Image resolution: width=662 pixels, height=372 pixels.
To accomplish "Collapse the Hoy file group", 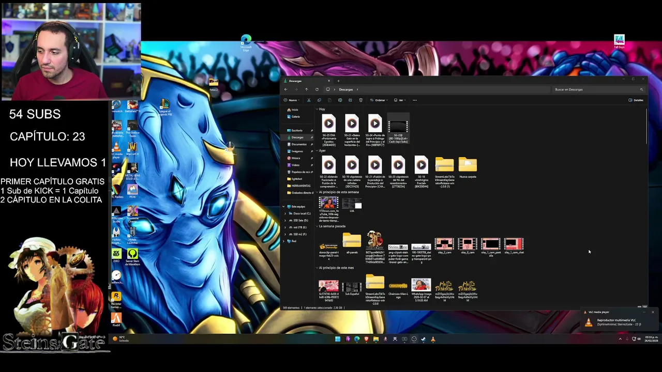I will tap(317, 109).
